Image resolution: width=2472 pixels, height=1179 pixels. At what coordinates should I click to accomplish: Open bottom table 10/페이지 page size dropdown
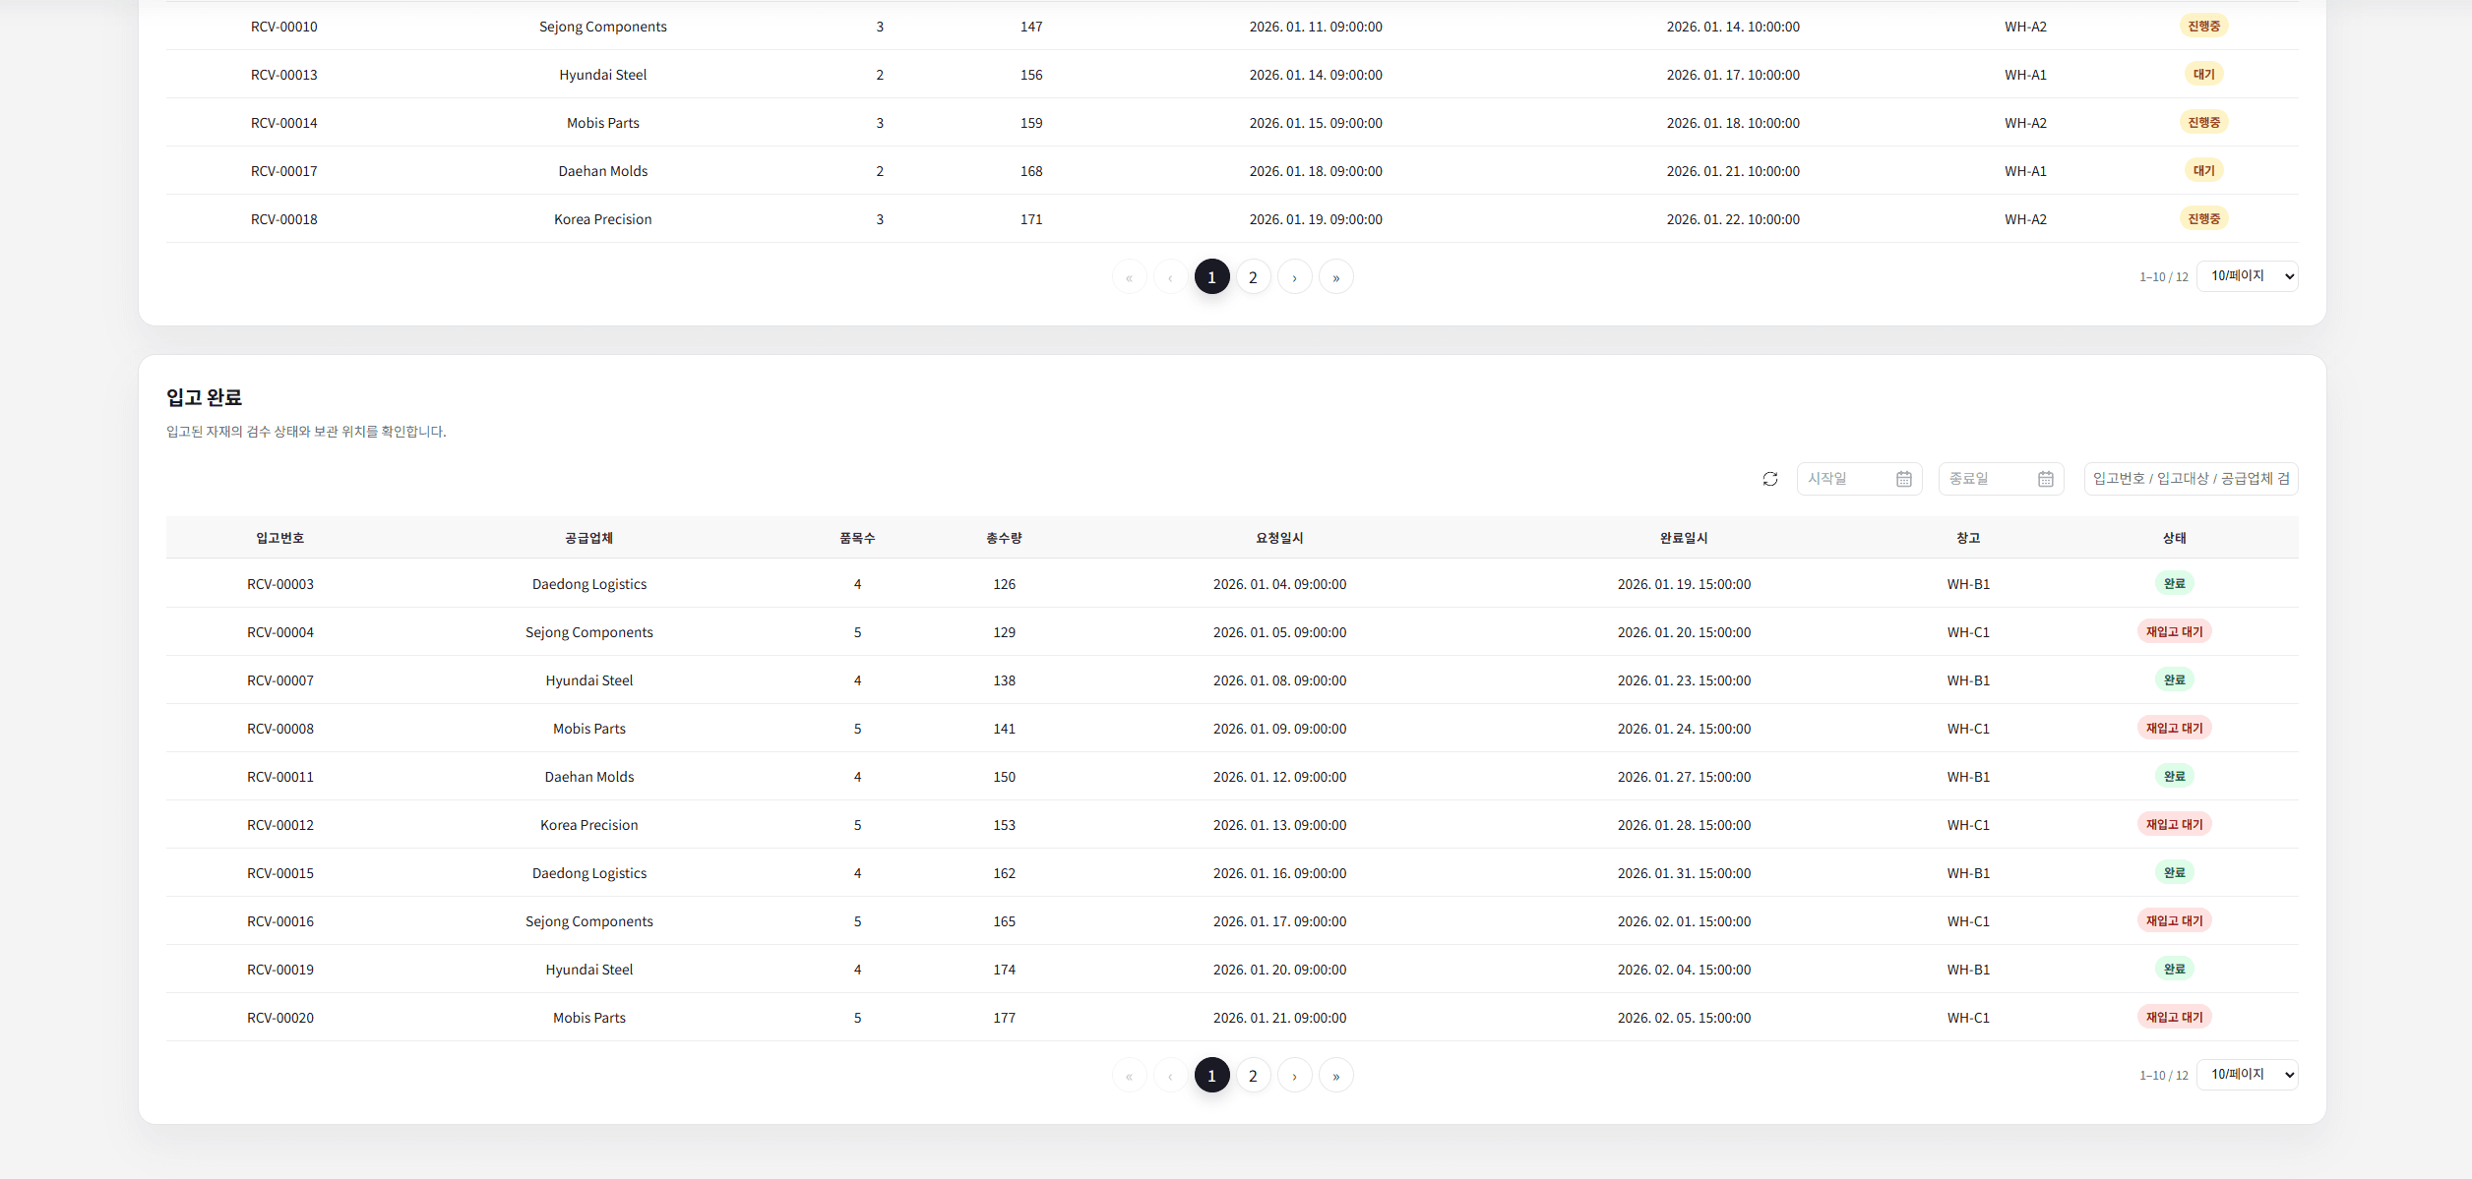(x=2247, y=1075)
